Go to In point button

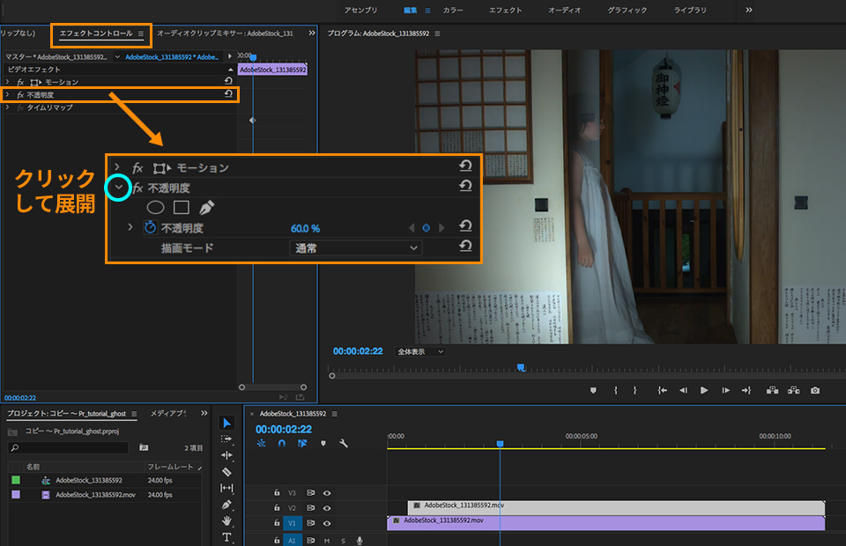pos(662,390)
